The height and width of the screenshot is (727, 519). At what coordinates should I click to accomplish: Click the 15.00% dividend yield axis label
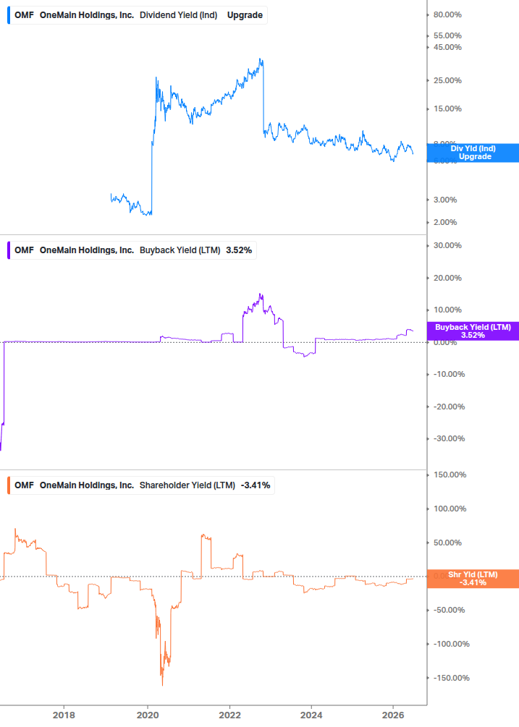pyautogui.click(x=447, y=109)
